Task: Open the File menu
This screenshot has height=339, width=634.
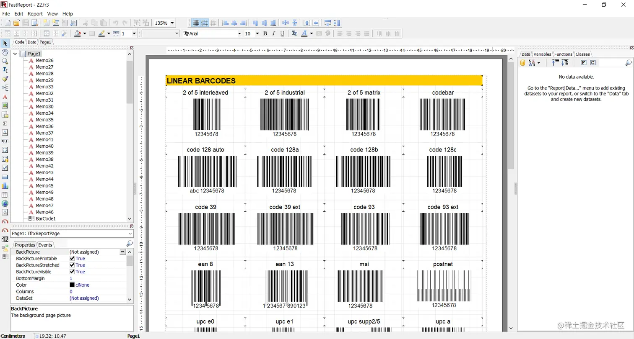Action: [x=6, y=14]
